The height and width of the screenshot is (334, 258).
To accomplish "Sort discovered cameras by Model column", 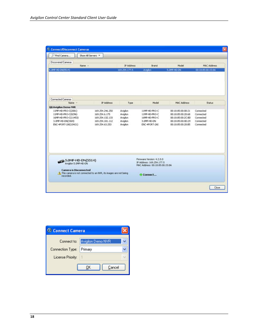I will 181,66.
